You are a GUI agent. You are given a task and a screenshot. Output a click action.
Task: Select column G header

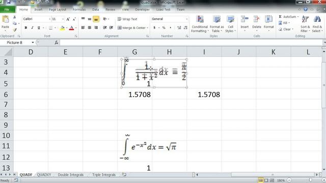(134, 52)
